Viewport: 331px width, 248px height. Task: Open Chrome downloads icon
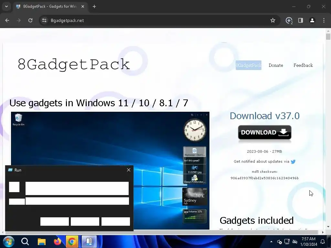pos(289,20)
